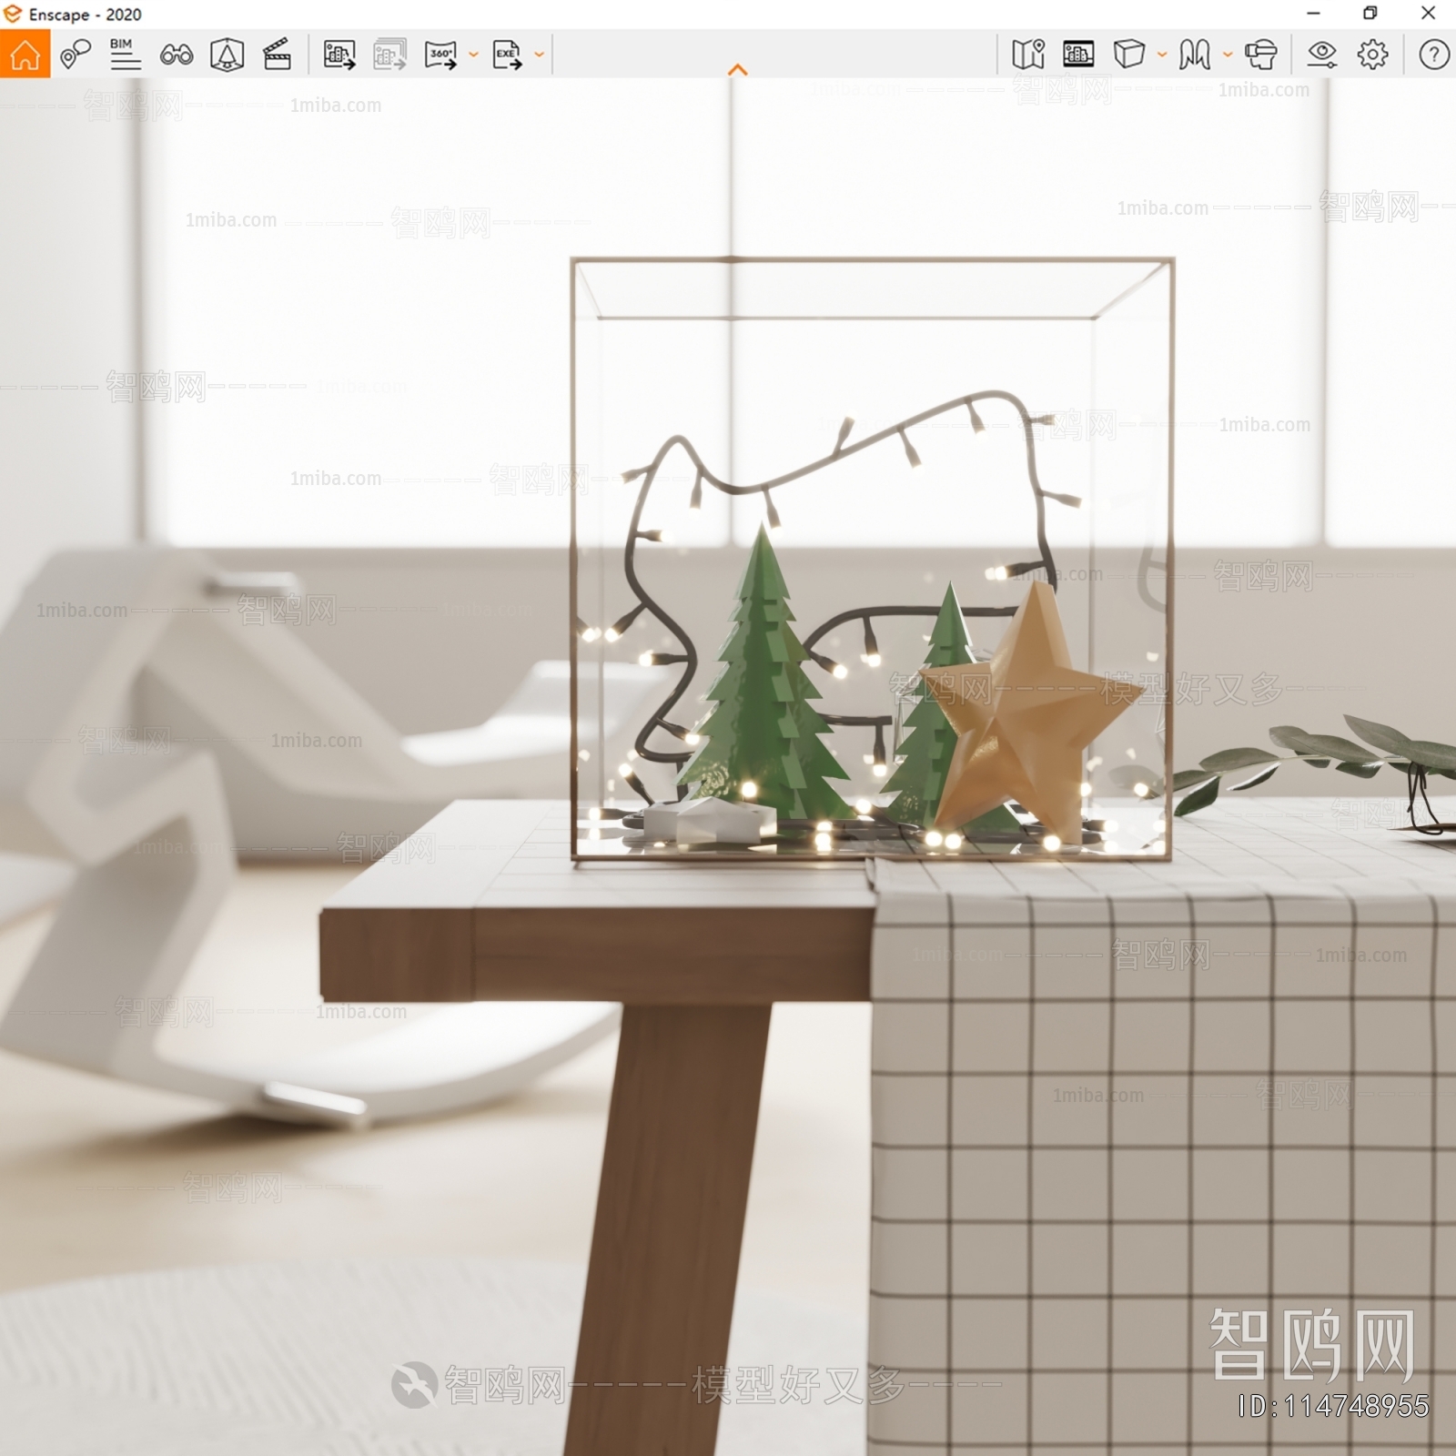Expand the wings mode dropdown arrow
This screenshot has width=1456, height=1456.
point(1228,55)
